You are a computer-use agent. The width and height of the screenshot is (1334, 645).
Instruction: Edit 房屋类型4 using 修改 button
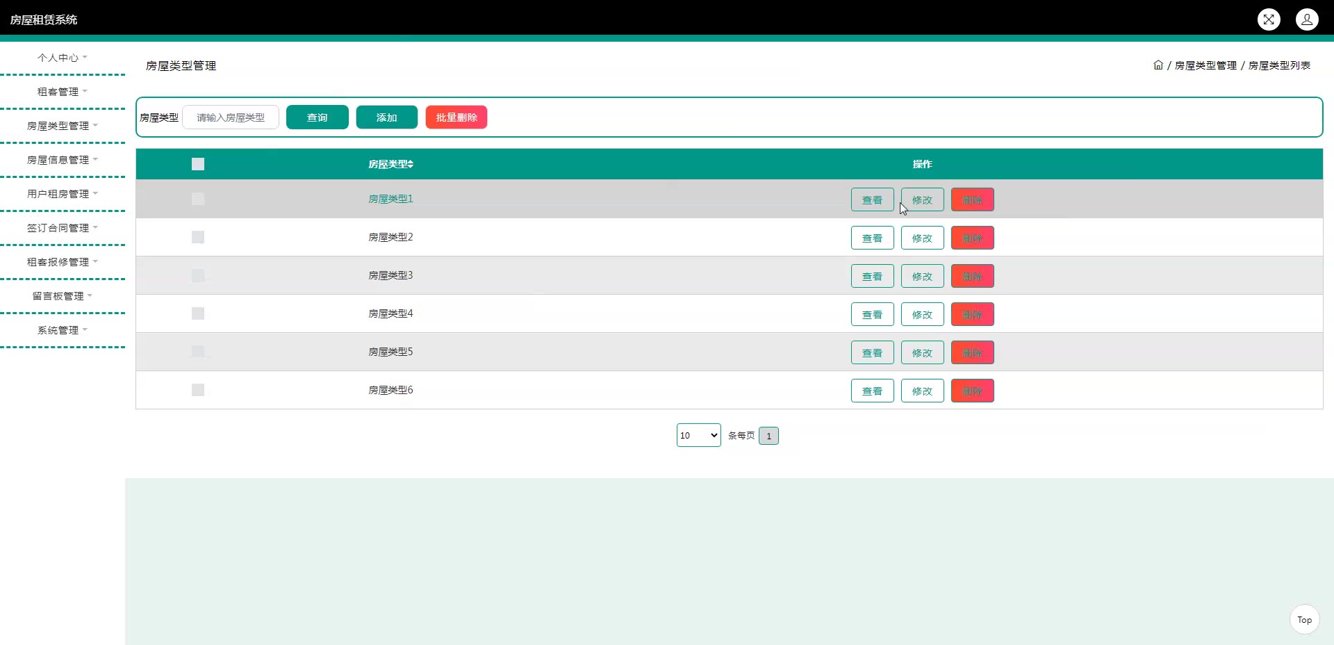923,314
